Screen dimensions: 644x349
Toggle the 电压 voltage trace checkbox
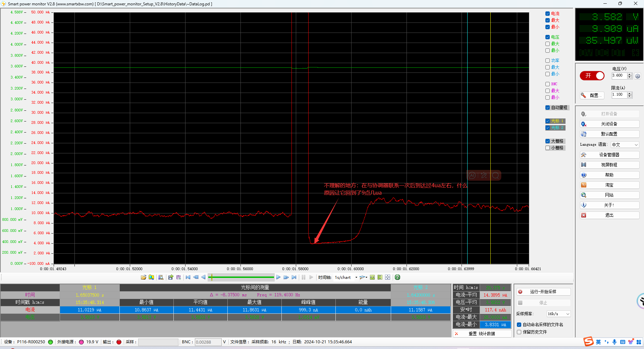[547, 37]
